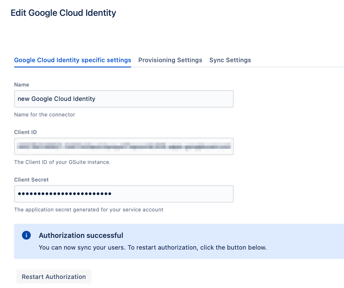Click the Restart Authorization button
344x288 pixels.
54,277
